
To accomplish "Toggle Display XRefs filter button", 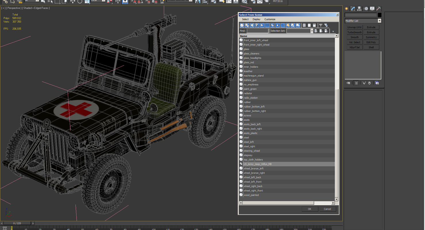I will click(277, 25).
